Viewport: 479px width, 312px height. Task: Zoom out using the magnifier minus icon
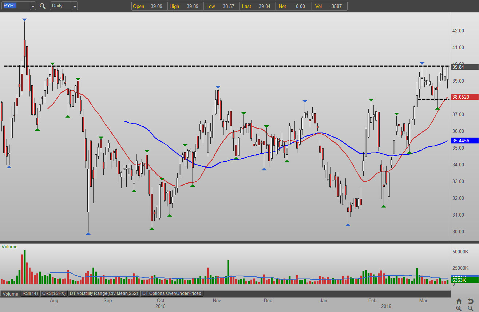coord(470,308)
